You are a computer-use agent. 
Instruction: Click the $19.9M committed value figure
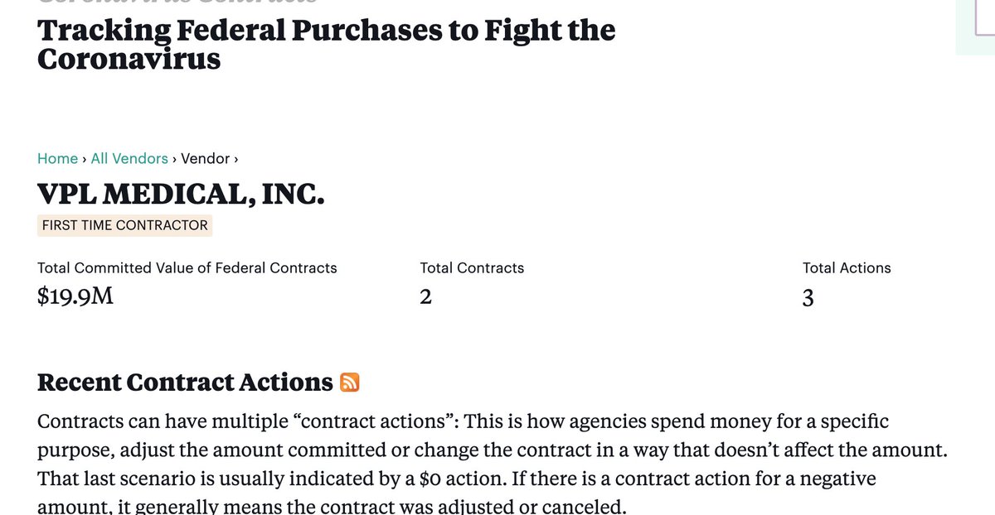[75, 296]
